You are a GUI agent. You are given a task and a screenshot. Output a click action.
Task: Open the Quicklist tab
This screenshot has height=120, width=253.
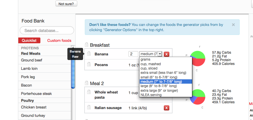29,41
